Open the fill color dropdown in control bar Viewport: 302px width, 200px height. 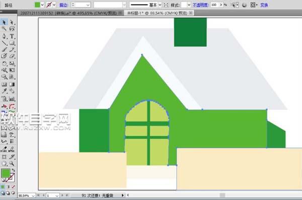42,5
